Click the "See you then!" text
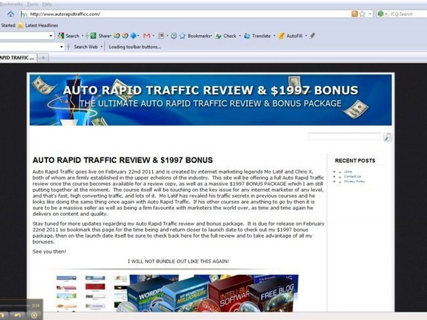The height and width of the screenshot is (320, 427). 49,252
